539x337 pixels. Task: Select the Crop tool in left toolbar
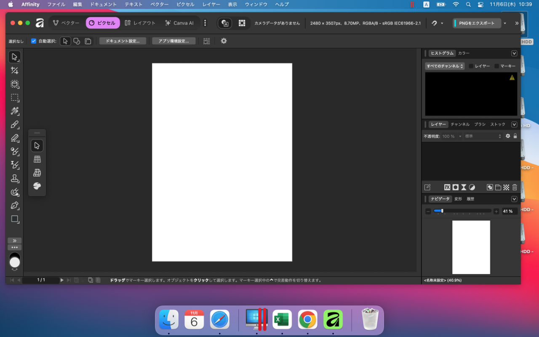[15, 70]
